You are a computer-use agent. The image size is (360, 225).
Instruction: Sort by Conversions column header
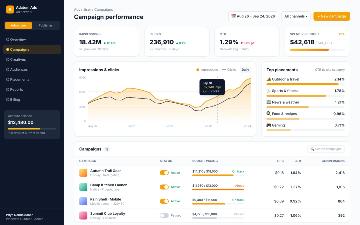point(333,161)
